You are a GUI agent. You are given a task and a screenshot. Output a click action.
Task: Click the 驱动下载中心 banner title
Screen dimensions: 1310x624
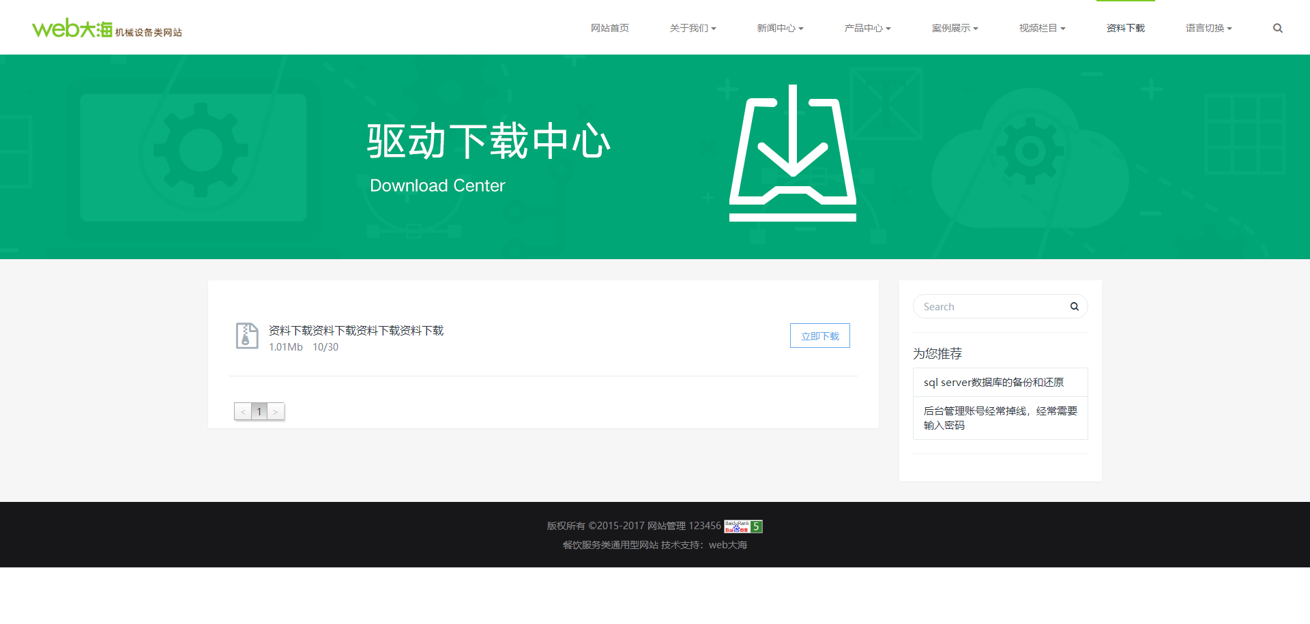(x=489, y=141)
